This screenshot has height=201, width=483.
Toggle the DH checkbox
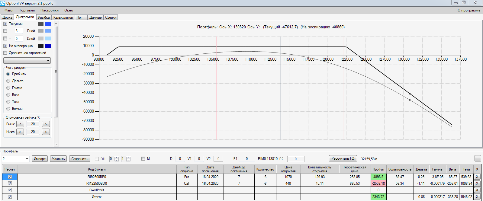(97, 159)
